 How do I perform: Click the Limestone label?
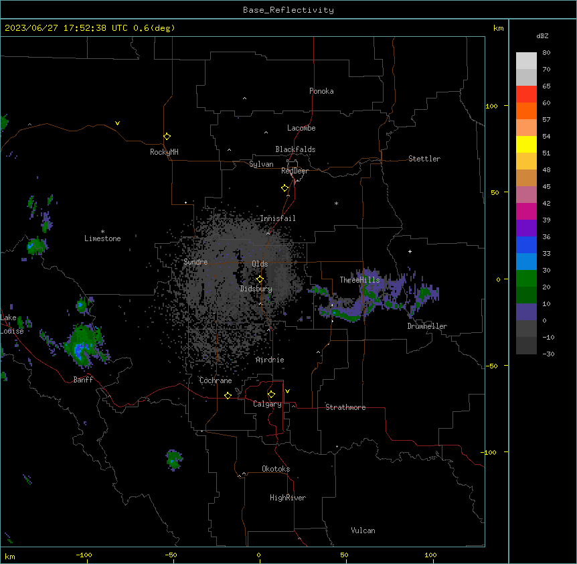(102, 238)
